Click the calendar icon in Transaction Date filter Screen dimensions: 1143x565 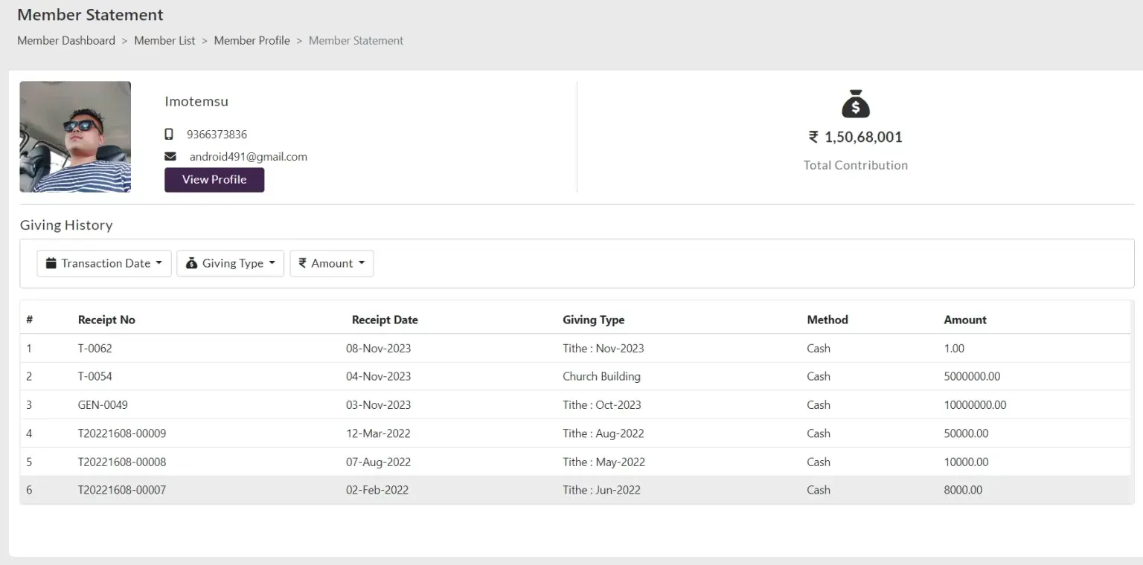coord(51,263)
